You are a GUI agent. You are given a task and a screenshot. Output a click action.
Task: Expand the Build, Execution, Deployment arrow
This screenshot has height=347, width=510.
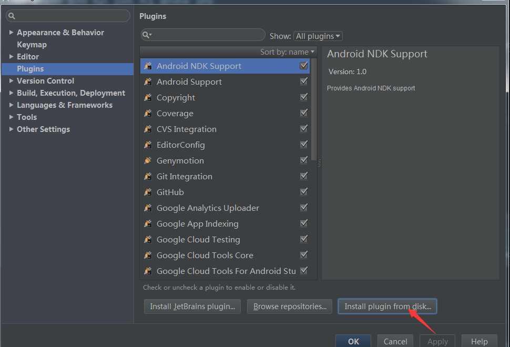click(x=11, y=93)
